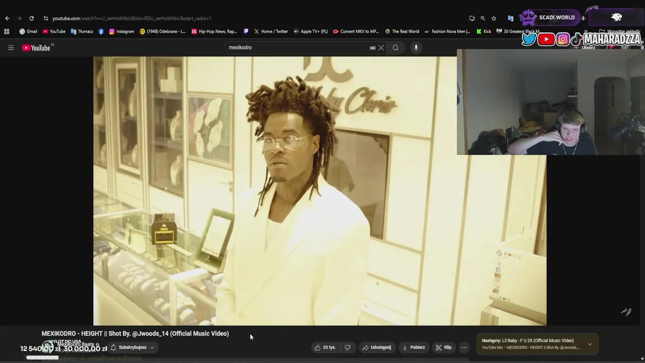Image resolution: width=645 pixels, height=363 pixels.
Task: Open The Real World bookmark
Action: click(402, 31)
